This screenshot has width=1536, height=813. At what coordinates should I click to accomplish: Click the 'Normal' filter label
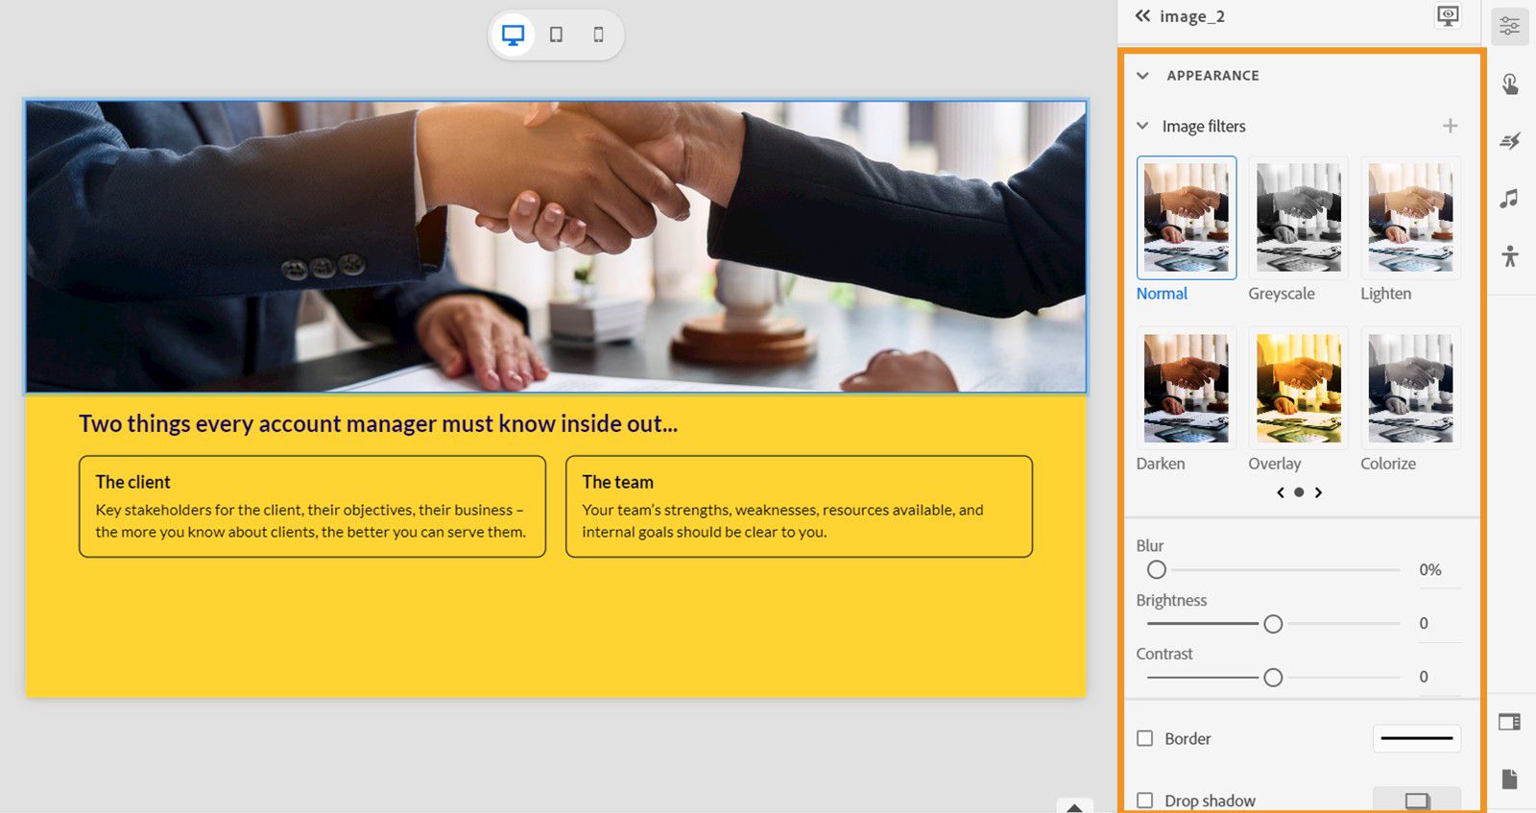(x=1162, y=294)
